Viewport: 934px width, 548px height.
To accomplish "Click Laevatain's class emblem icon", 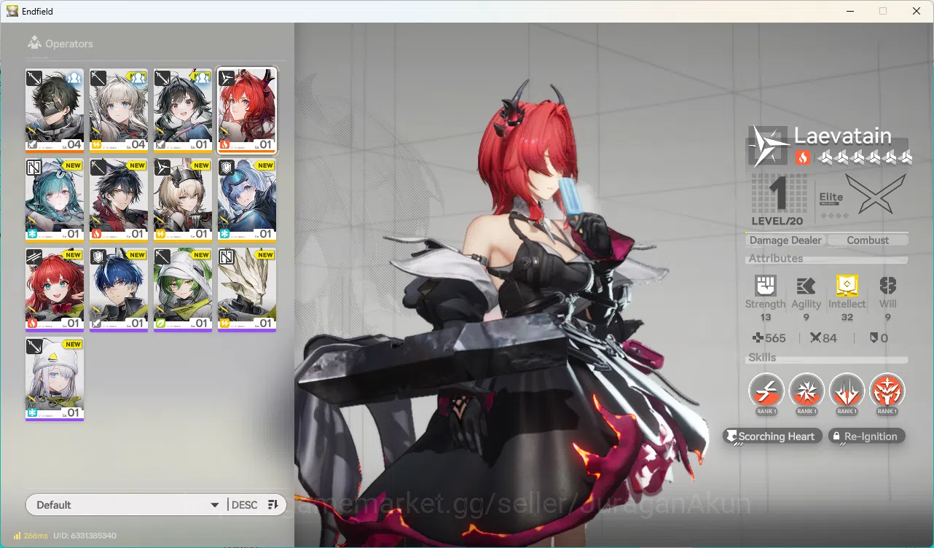I will point(769,144).
